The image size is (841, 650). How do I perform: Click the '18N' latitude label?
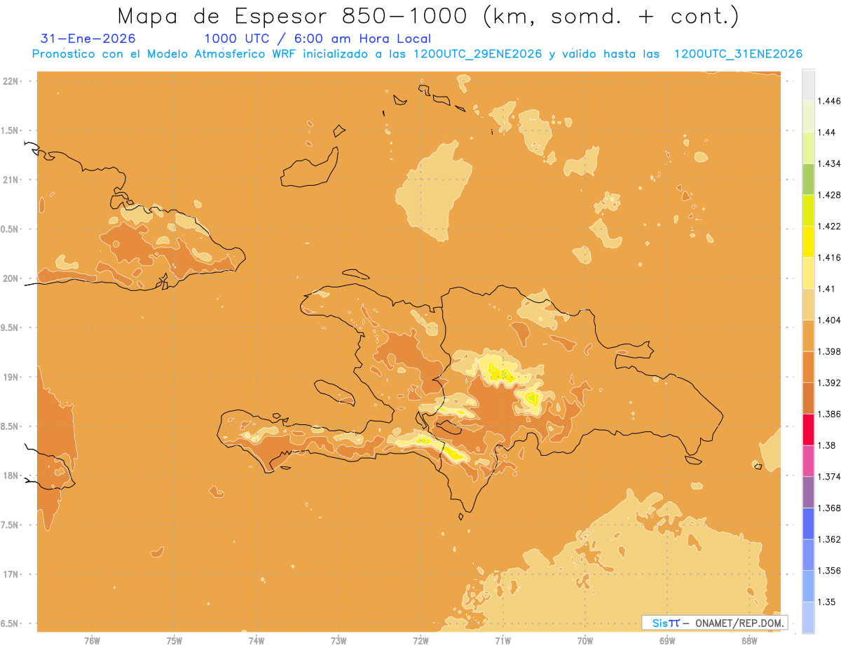pos(12,475)
